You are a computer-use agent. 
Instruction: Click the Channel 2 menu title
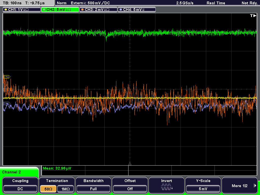tap(11, 172)
